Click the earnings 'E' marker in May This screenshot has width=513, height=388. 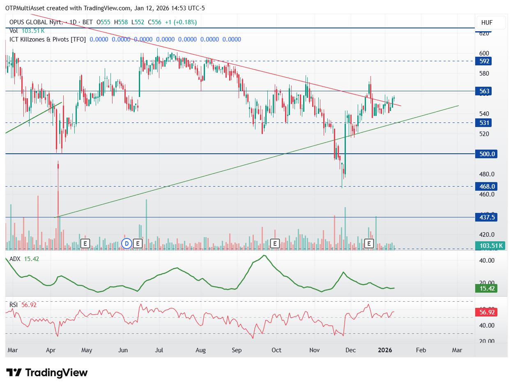85,243
